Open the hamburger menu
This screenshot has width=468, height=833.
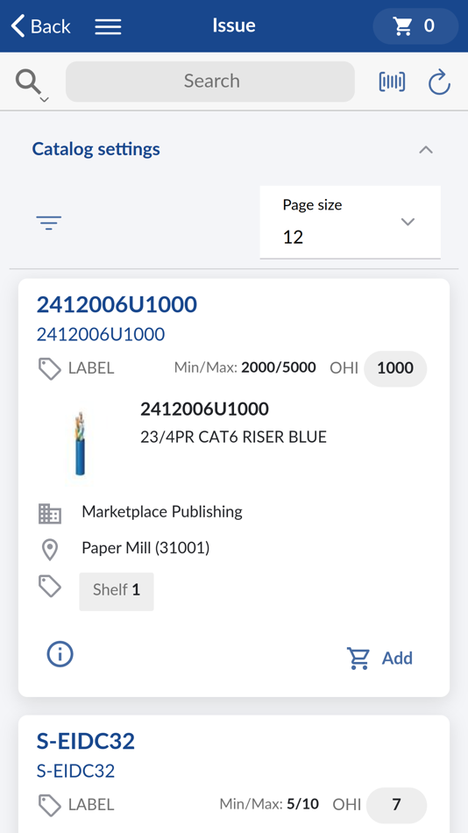coord(108,26)
